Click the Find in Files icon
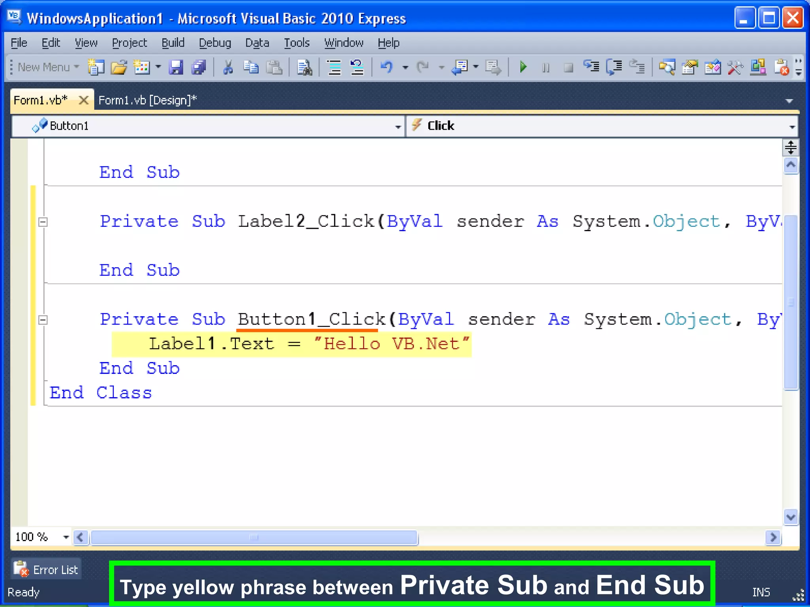810x607 pixels. pyautogui.click(x=305, y=67)
